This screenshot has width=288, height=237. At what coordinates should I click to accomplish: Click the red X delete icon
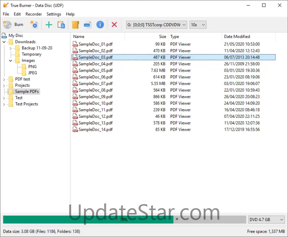pyautogui.click(x=114, y=25)
